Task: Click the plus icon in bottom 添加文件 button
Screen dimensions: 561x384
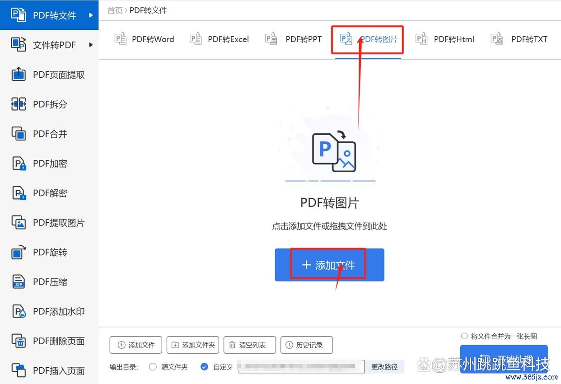Action: tap(121, 345)
